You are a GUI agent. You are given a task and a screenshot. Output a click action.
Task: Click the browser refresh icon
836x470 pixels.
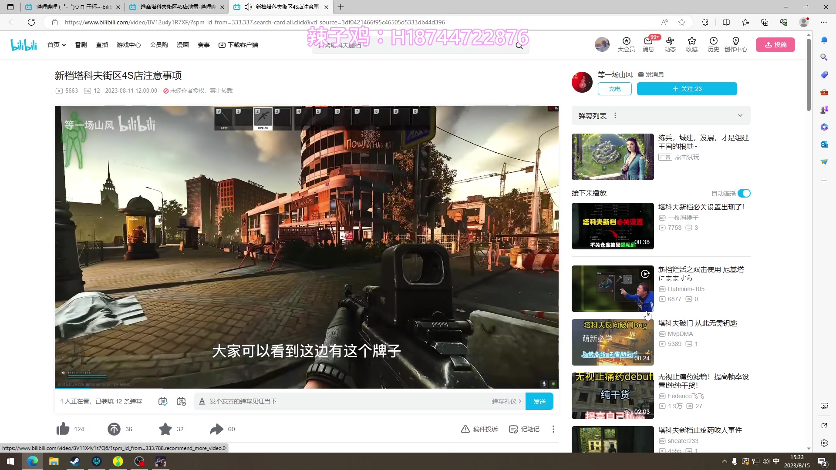point(31,22)
